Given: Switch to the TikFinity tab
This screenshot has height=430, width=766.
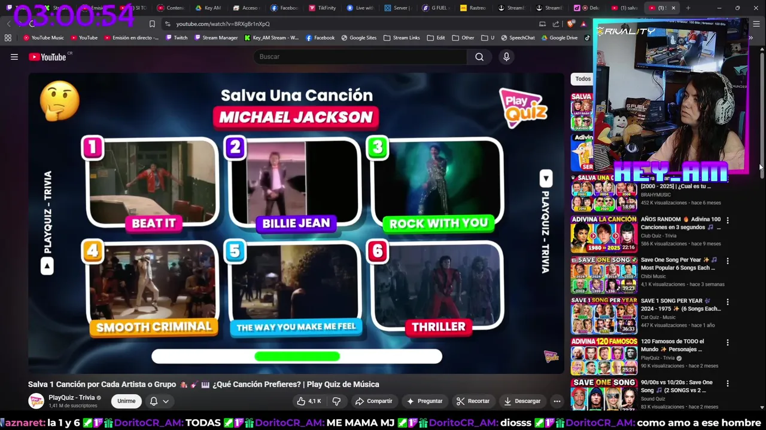Looking at the screenshot, I should [x=323, y=8].
